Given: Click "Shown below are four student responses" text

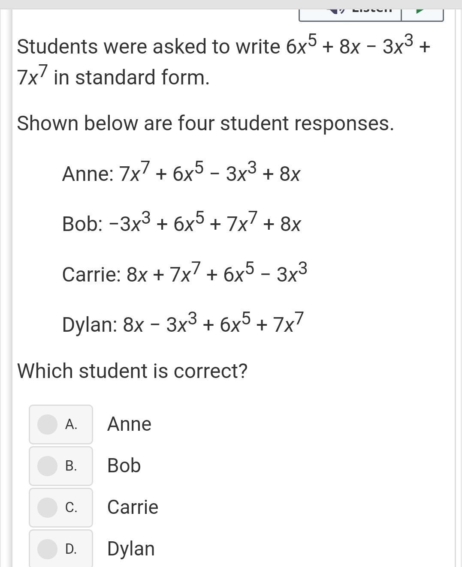Looking at the screenshot, I should coord(205,123).
